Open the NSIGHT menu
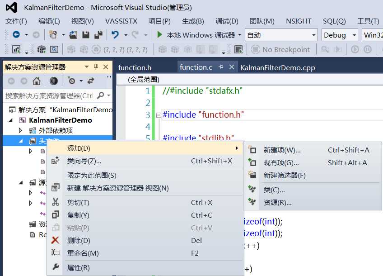Viewport: 383px width, 276px height. point(299,21)
